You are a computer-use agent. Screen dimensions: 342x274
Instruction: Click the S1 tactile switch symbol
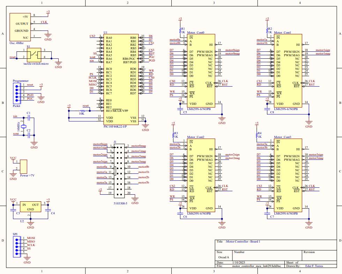[x=34, y=54]
